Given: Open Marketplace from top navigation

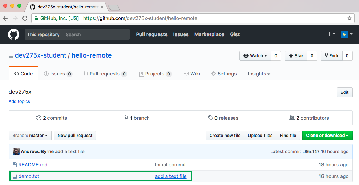Looking at the screenshot, I should (x=209, y=34).
